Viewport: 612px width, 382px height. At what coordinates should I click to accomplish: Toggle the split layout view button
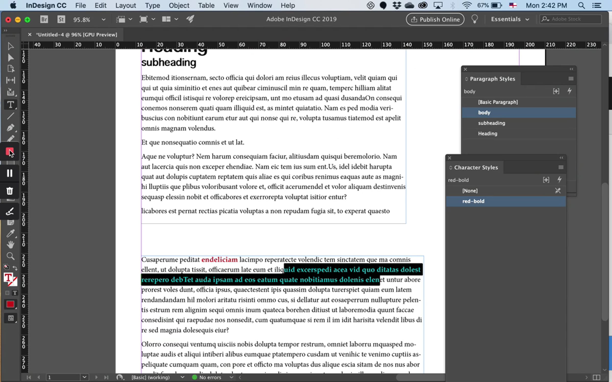(596, 377)
